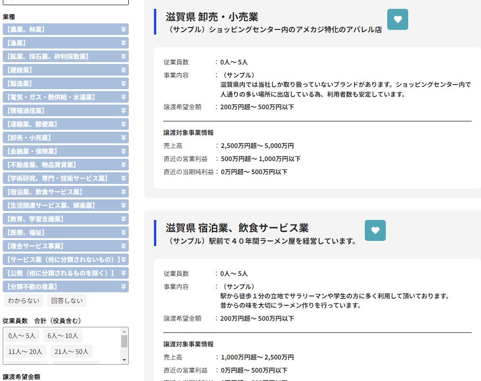
Task: Toggle the 21人～50人 employee count filter
Action: pyautogui.click(x=71, y=352)
